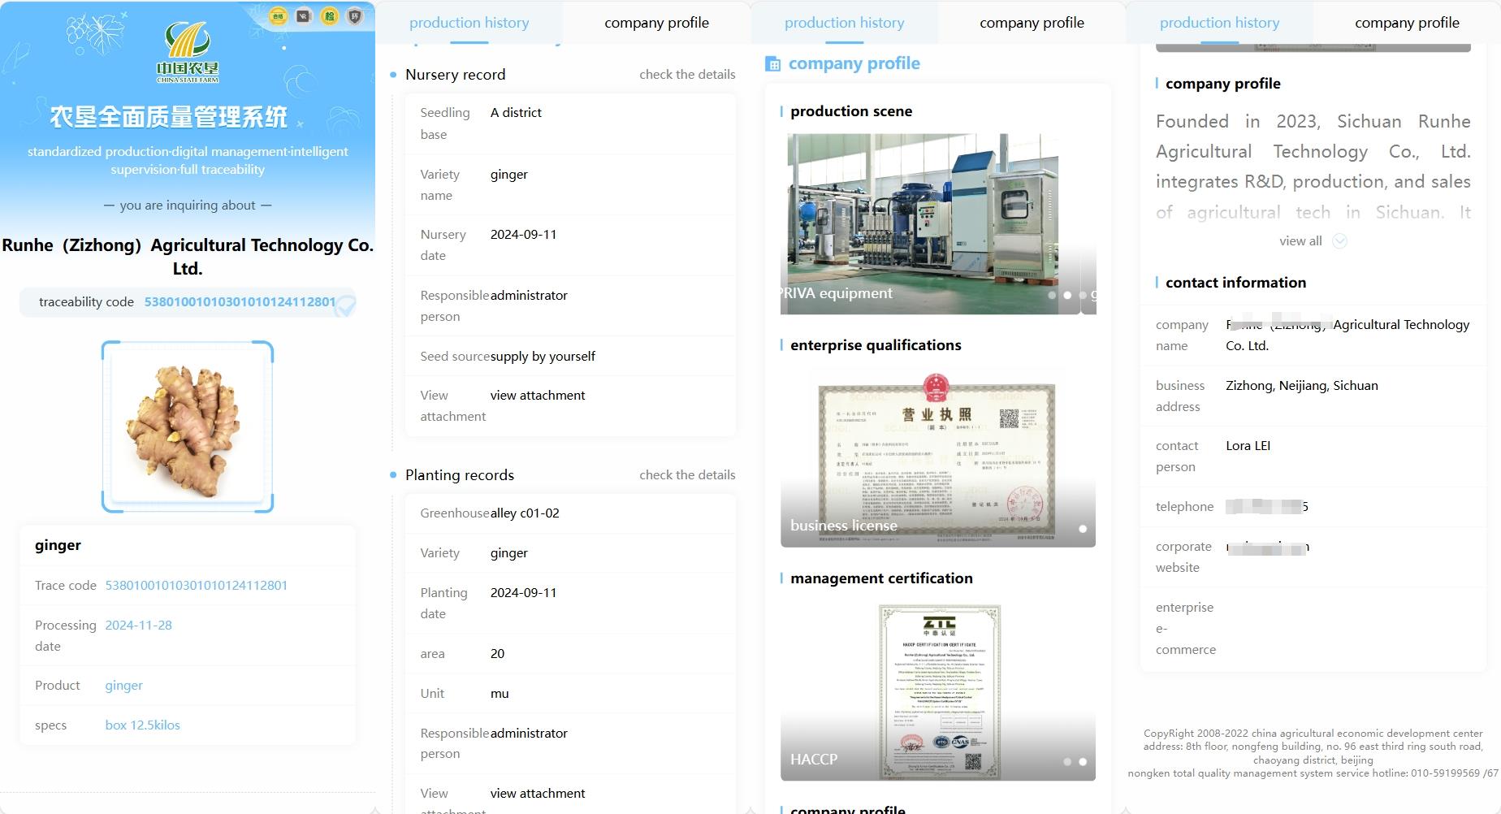Screen dimensions: 1501x814
Task: Select the last HACCP carousel dot
Action: point(1083,761)
